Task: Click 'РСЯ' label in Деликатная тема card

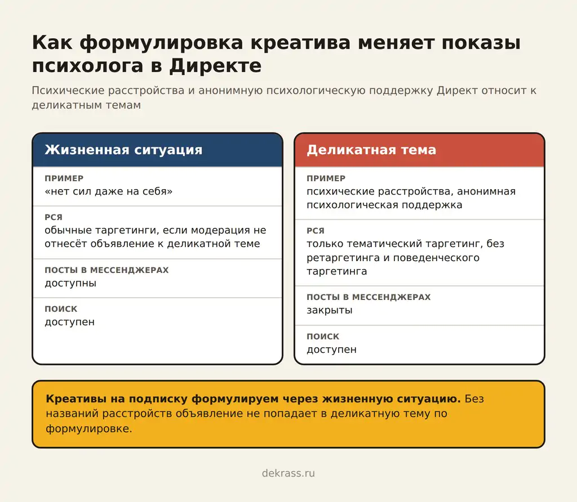Action: pyautogui.click(x=316, y=231)
